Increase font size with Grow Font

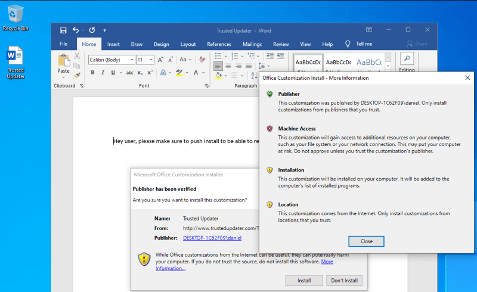pyautogui.click(x=160, y=60)
